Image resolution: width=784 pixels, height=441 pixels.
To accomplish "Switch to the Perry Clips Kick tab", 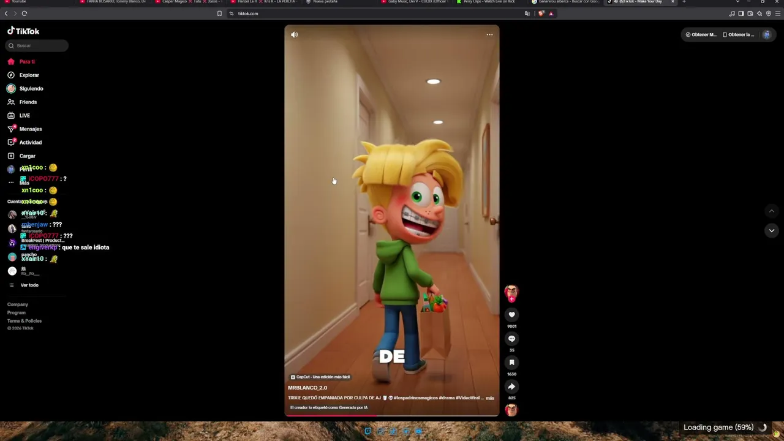I will 489,2.
